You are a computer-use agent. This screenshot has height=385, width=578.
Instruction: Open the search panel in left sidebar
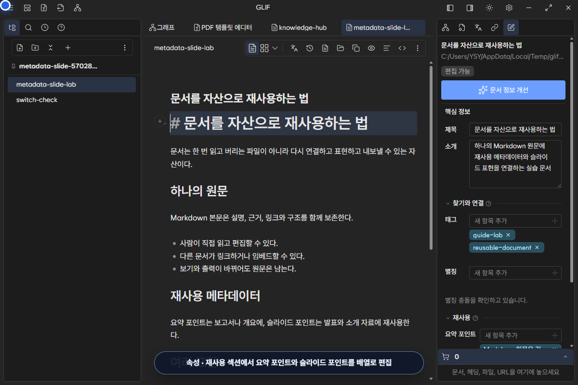28,27
